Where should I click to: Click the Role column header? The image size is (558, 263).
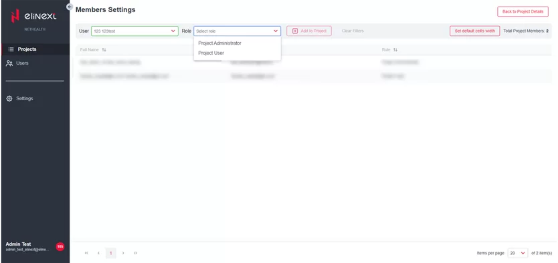coord(386,50)
